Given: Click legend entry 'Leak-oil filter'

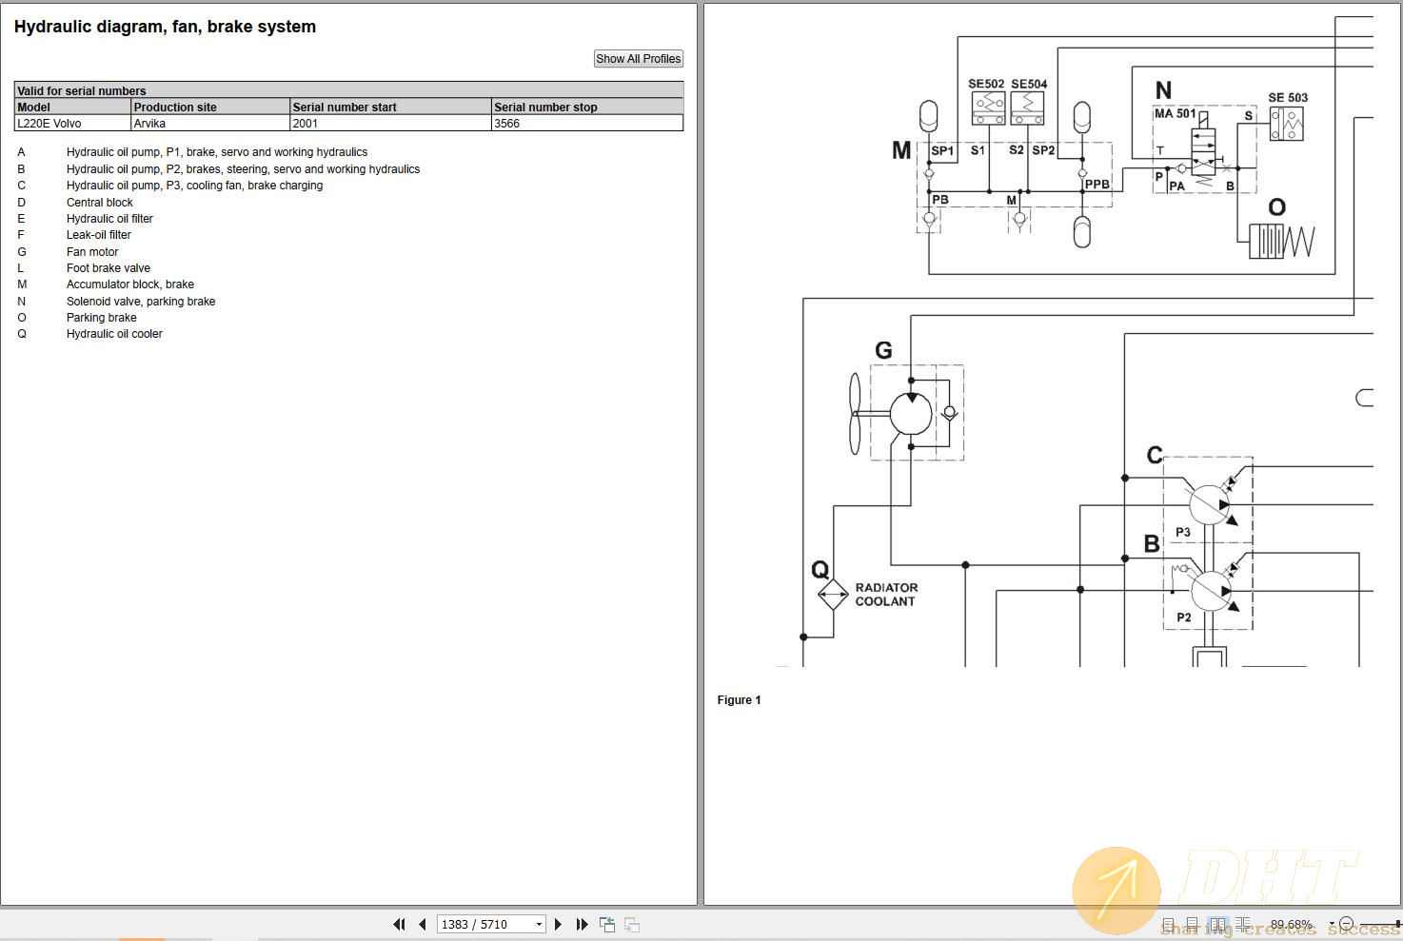Looking at the screenshot, I should (x=99, y=234).
